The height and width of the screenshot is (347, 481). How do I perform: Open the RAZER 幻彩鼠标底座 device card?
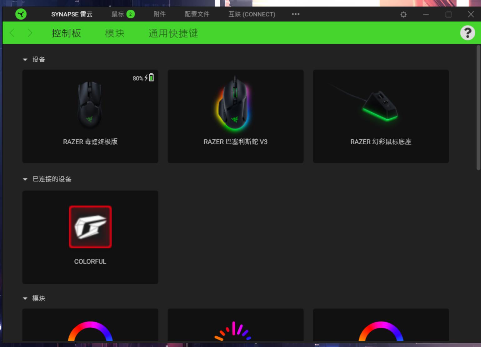381,116
